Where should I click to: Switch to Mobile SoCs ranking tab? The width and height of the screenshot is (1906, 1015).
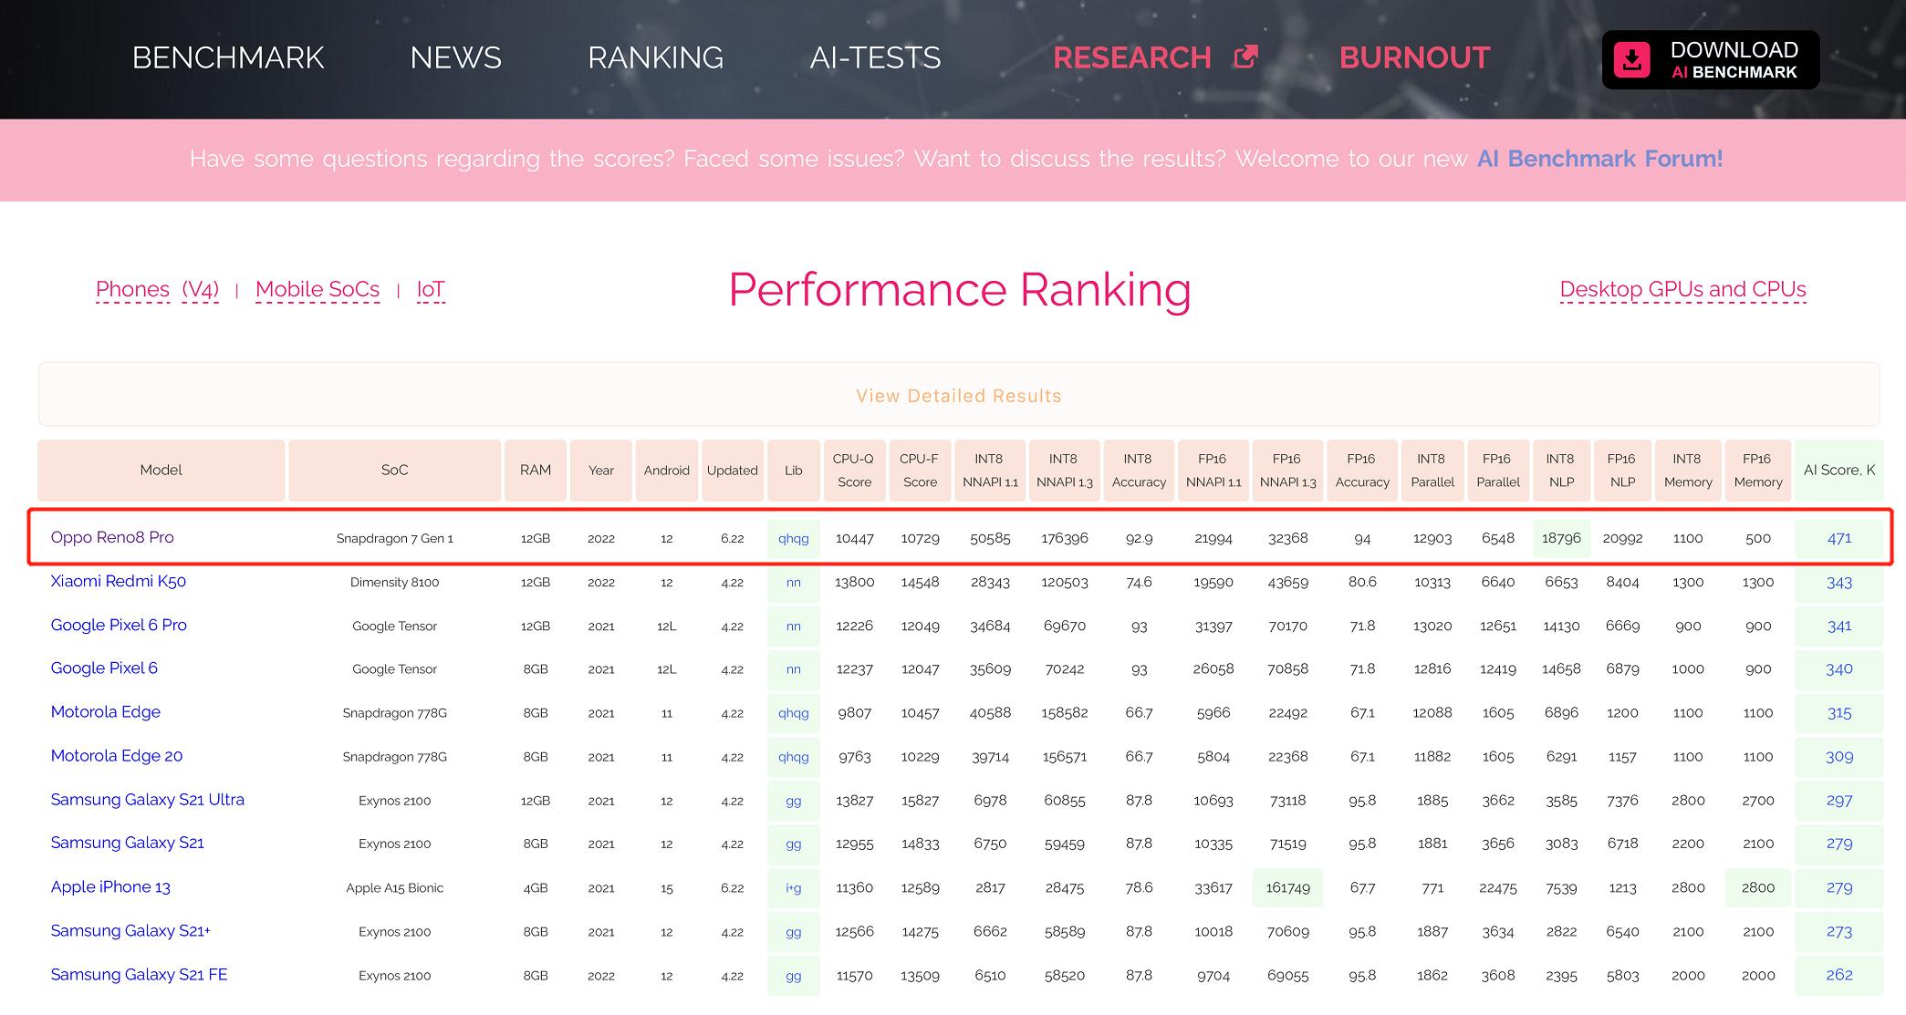[x=318, y=289]
